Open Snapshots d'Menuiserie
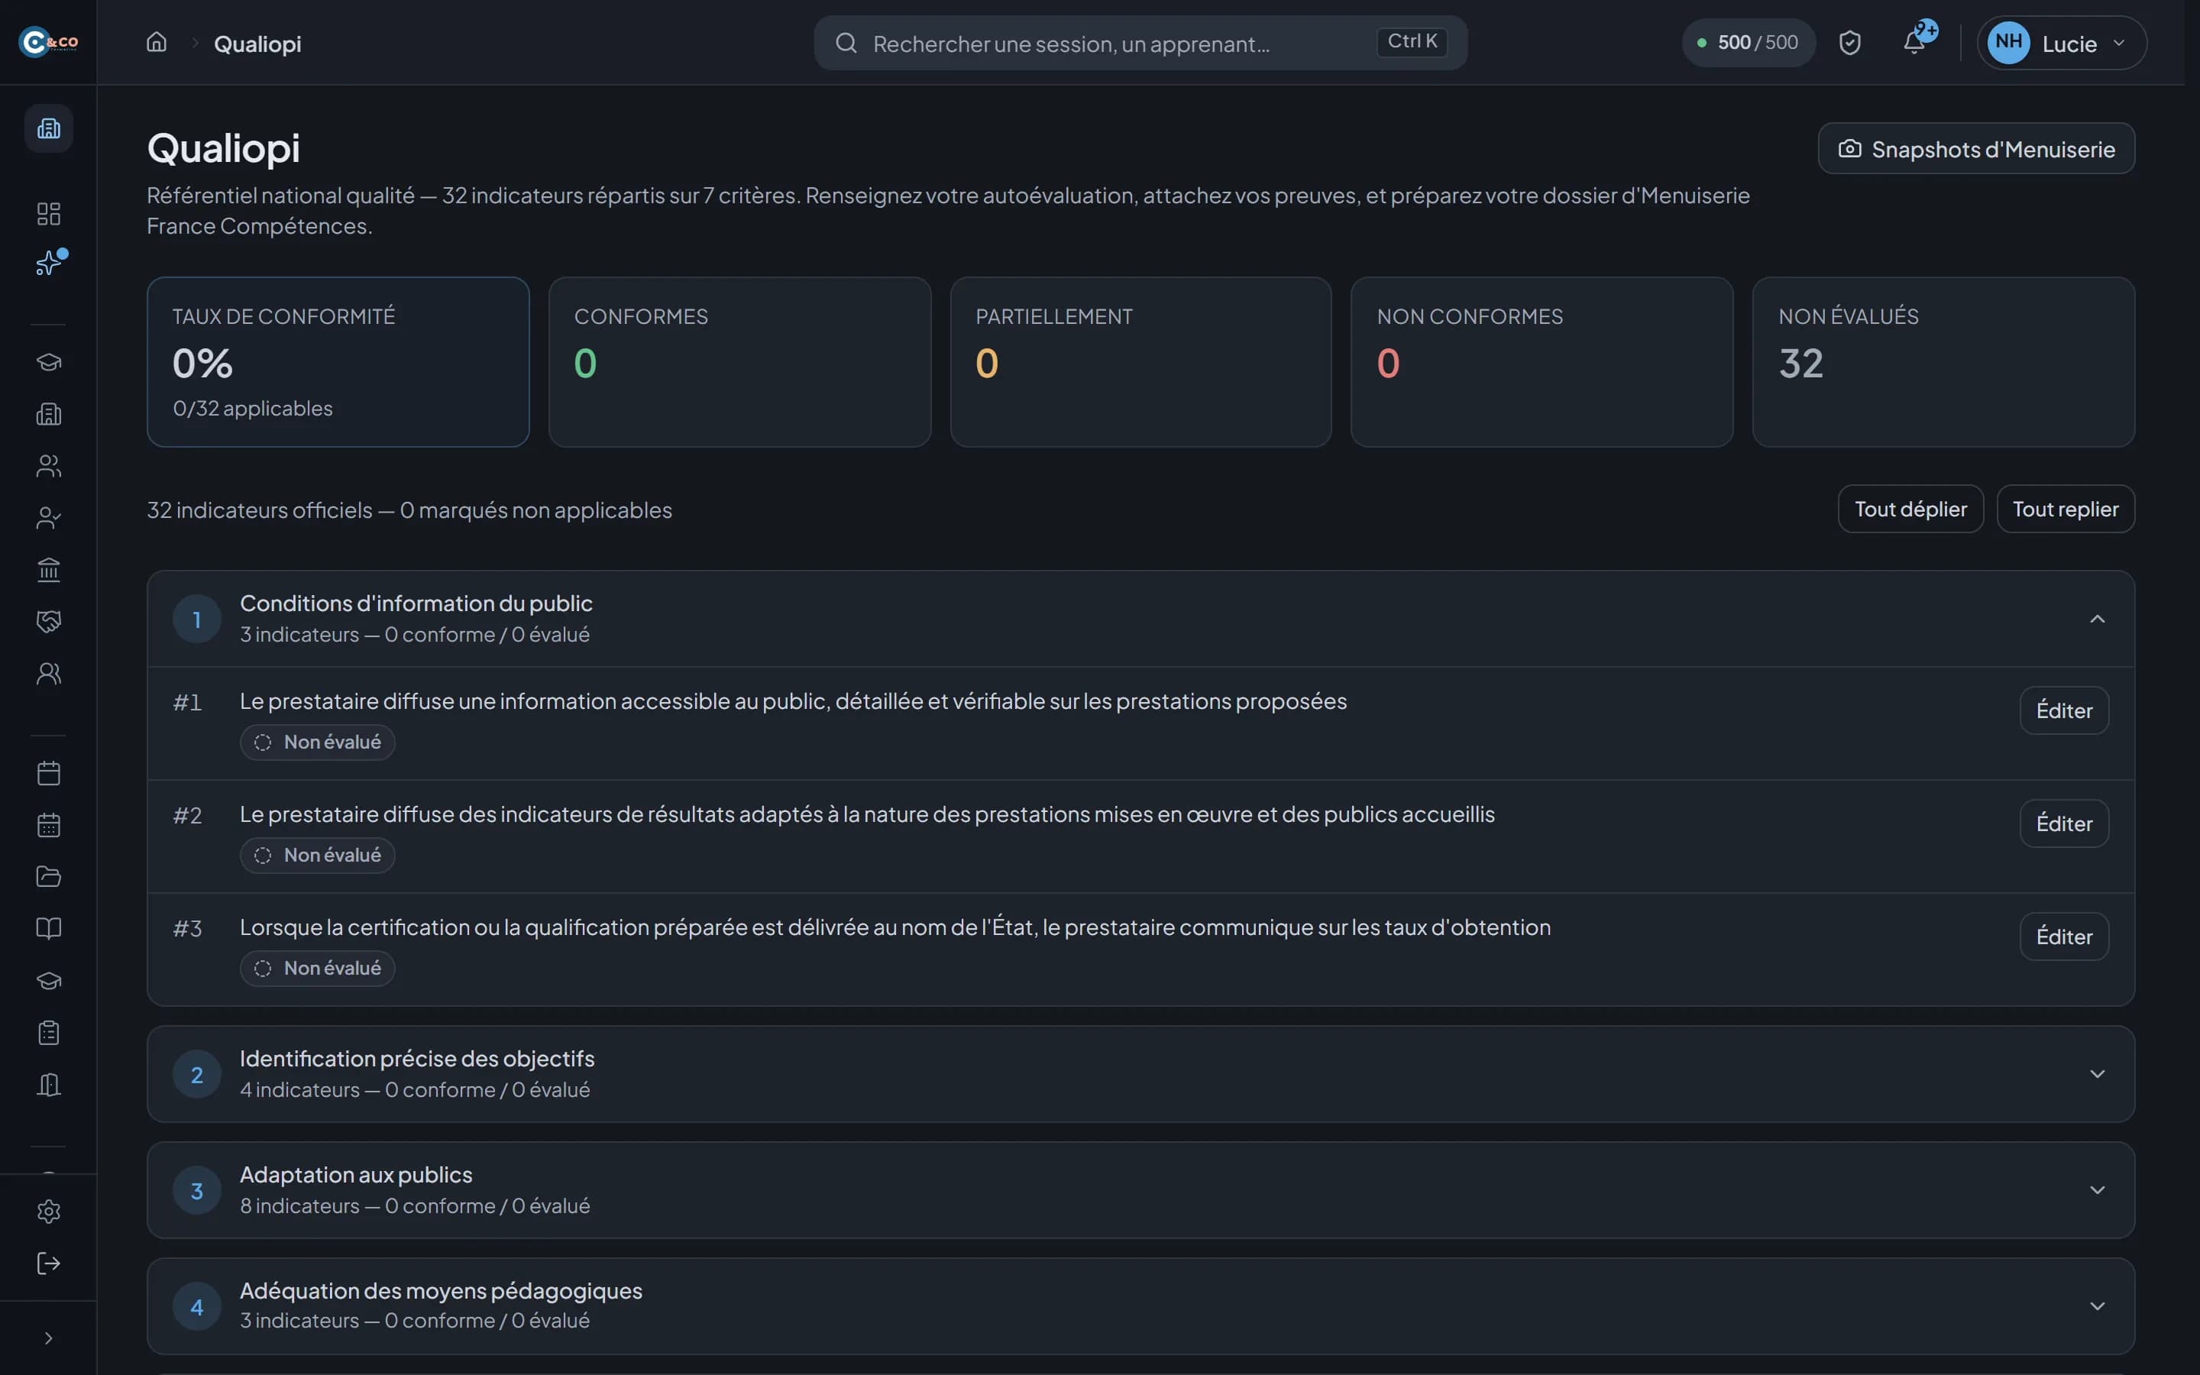 pos(1976,149)
